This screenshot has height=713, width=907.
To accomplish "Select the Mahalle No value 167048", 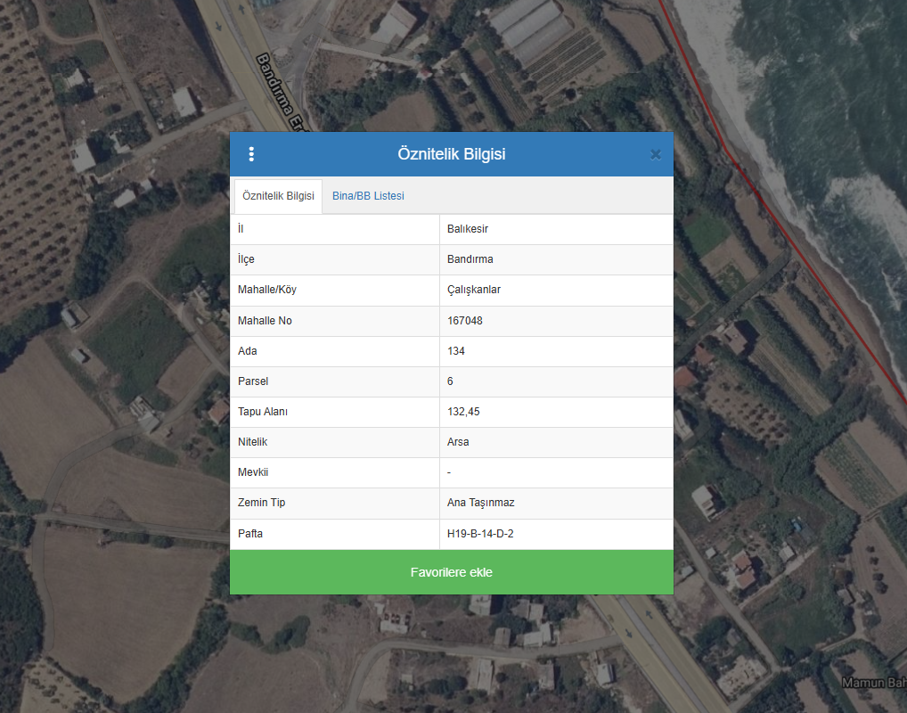I will 465,321.
